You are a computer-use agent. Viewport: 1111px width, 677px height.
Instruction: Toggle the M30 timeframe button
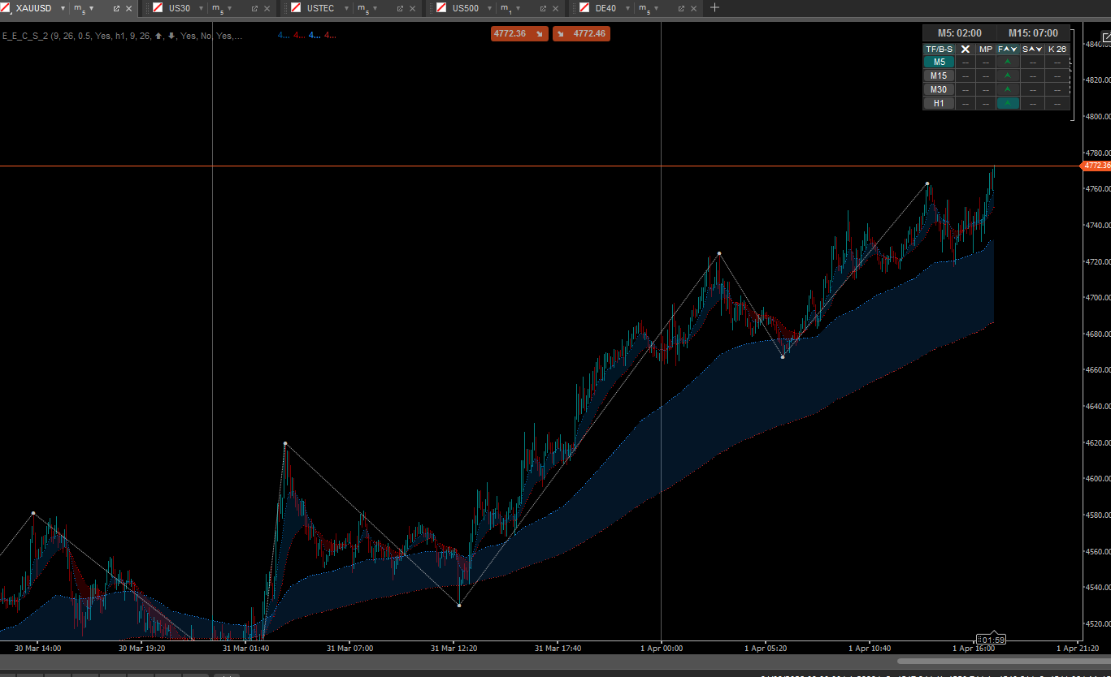tap(939, 89)
